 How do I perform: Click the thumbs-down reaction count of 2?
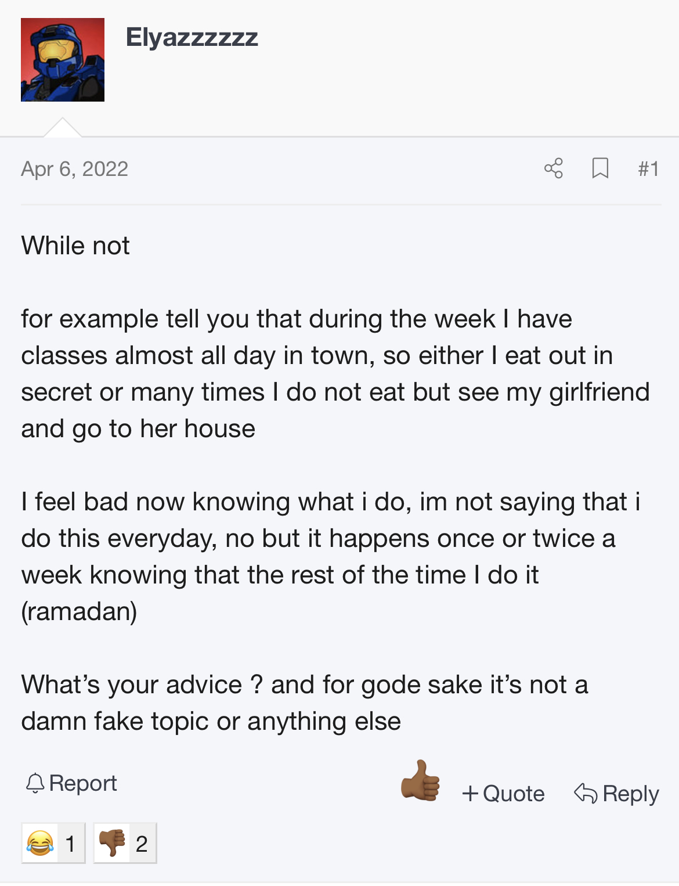click(x=142, y=844)
